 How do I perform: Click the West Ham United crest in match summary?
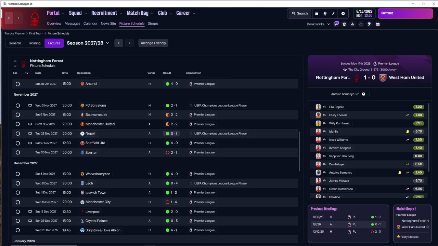coord(383,78)
